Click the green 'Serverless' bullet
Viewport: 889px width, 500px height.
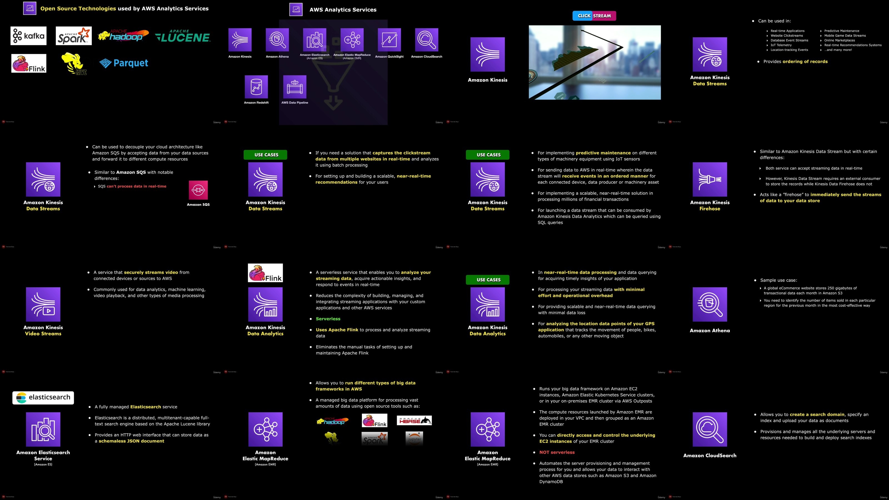tap(328, 319)
